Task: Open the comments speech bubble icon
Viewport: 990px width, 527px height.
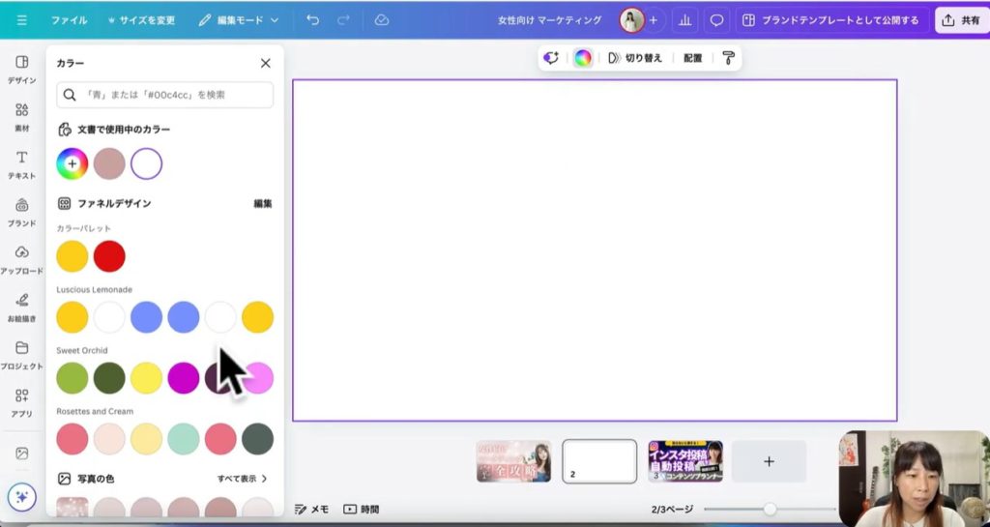Action: (716, 20)
